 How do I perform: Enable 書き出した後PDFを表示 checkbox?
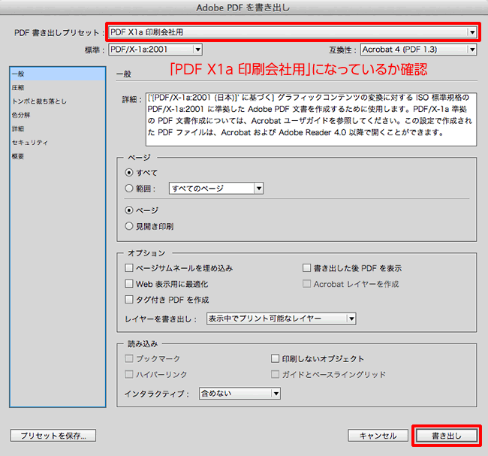point(306,268)
